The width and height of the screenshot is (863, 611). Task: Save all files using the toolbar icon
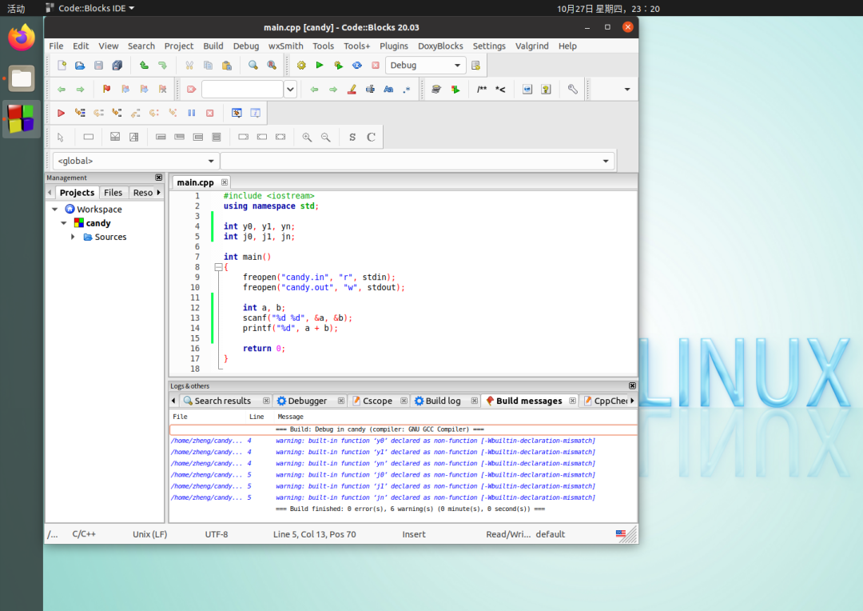tap(117, 65)
